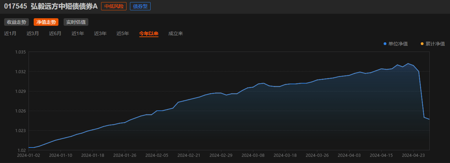Select the 净值走势 tab

point(46,22)
